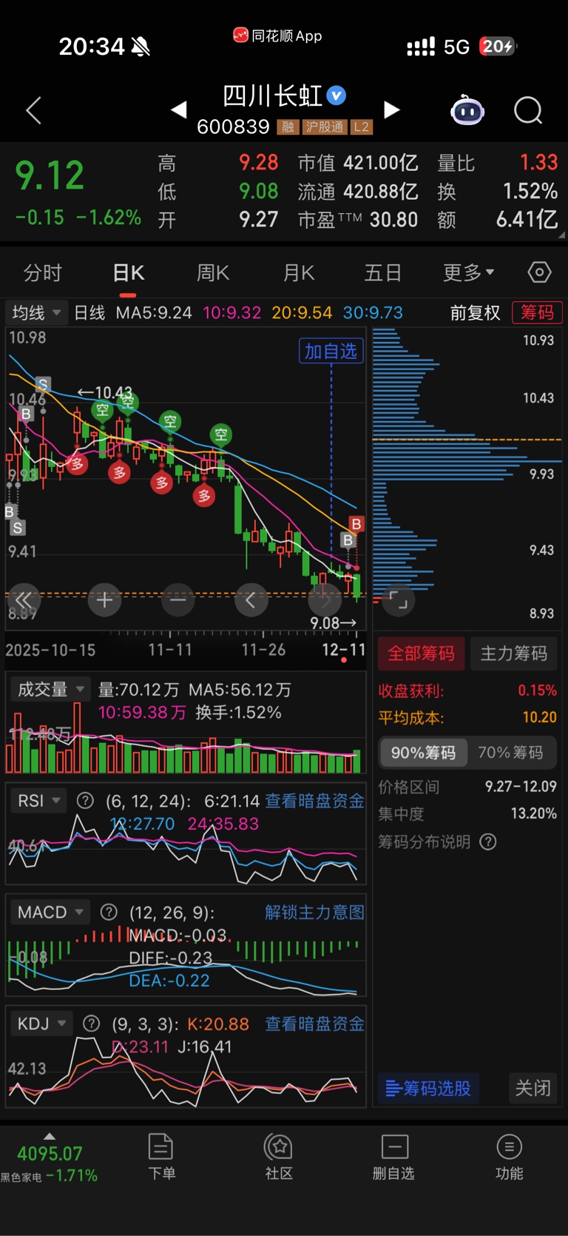
Task: Open KDJ indicator help question mark
Action: [x=91, y=1024]
